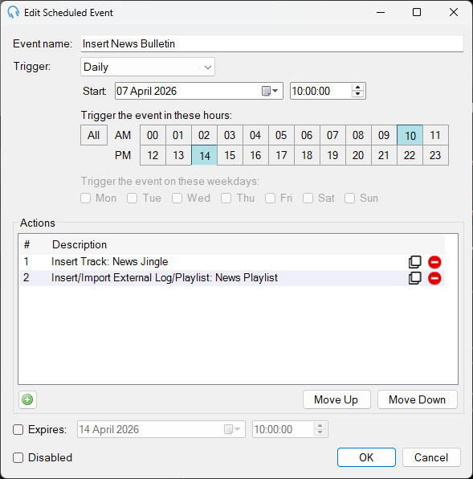The image size is (473, 479).
Task: Select action row Insert Track: News Jingle
Action: coord(232,262)
